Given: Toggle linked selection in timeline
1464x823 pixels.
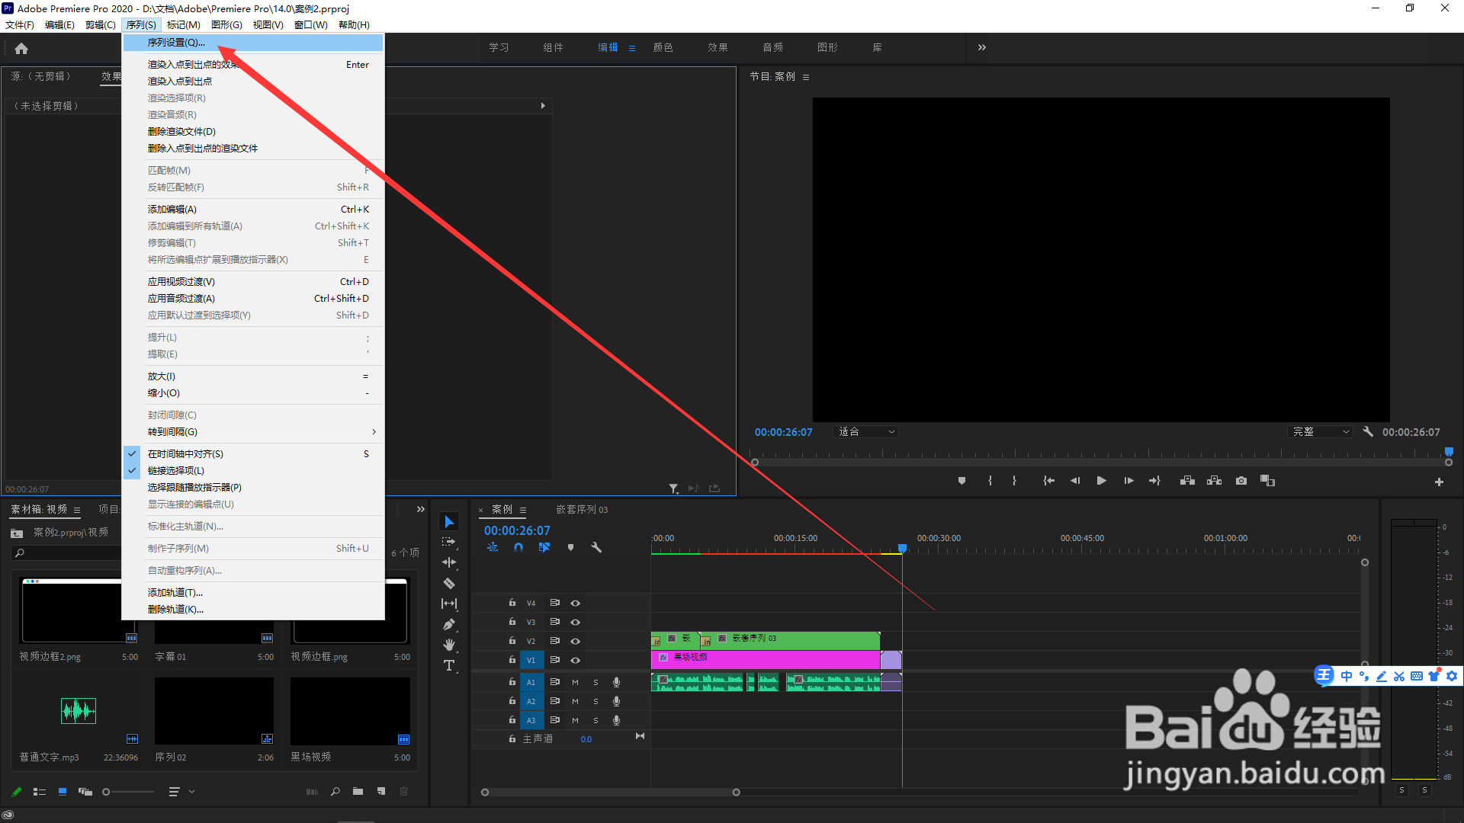Looking at the screenshot, I should 544,547.
